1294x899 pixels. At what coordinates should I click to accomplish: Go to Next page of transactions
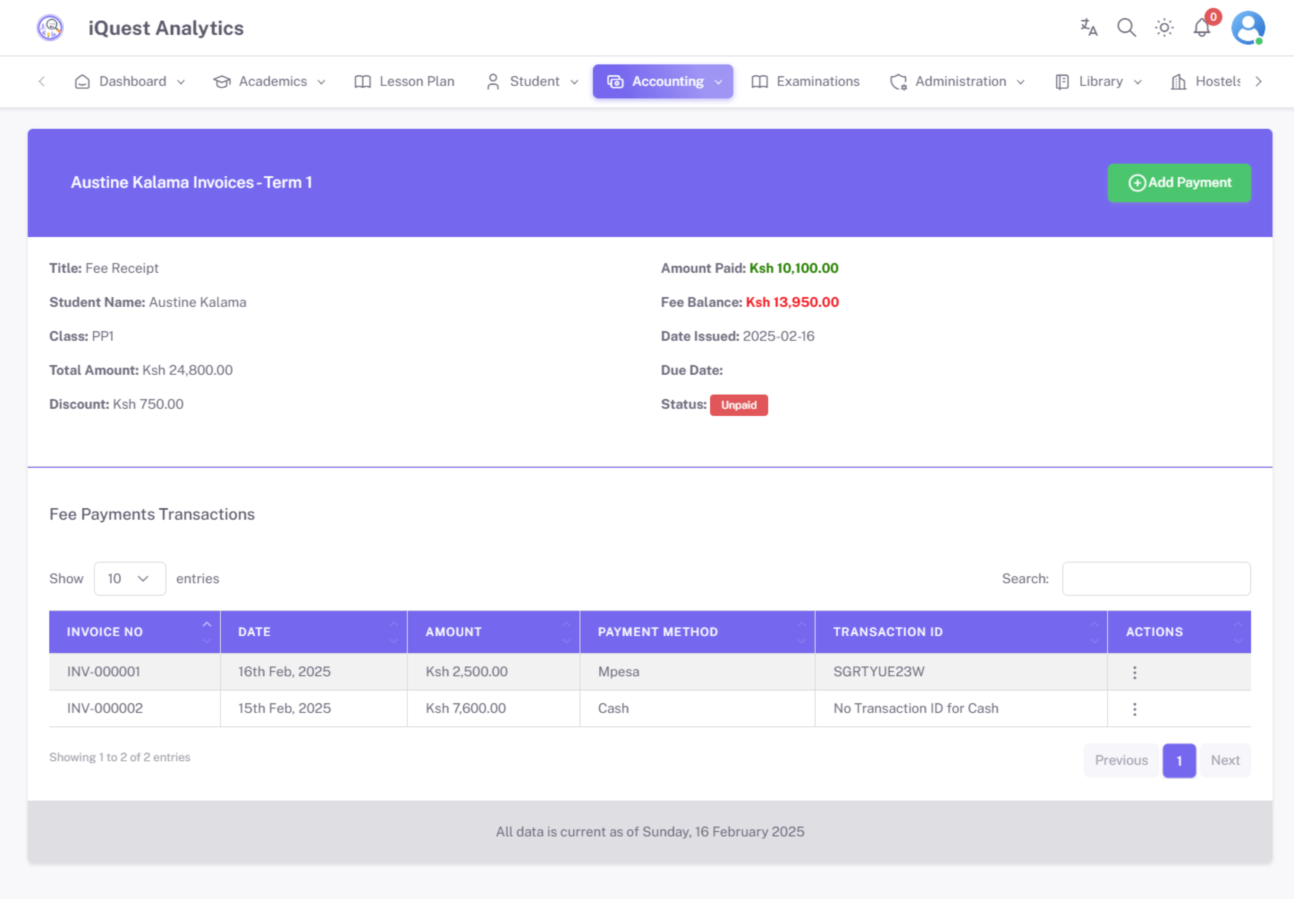pyautogui.click(x=1225, y=760)
